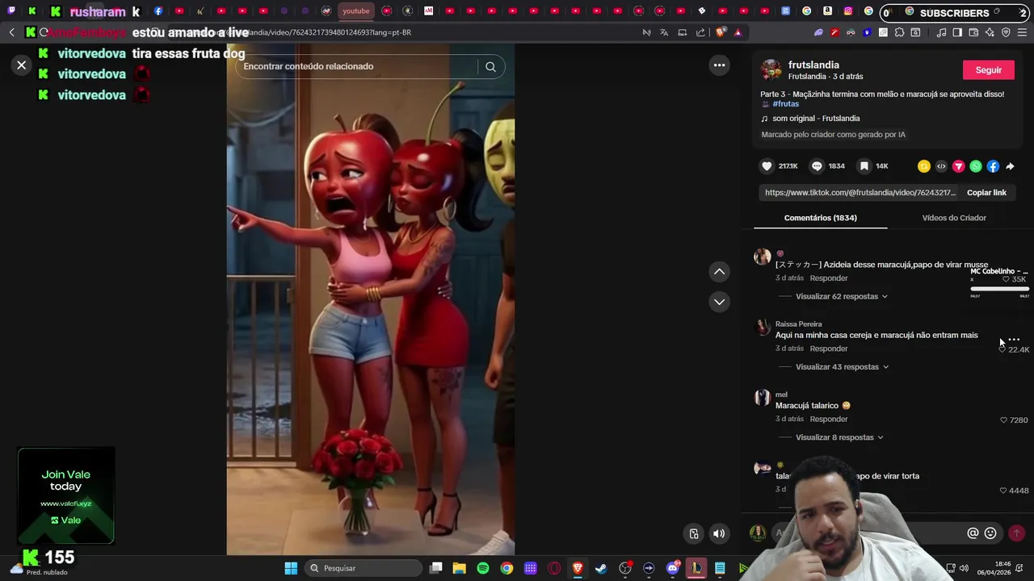Repost the video using the yellow icon
This screenshot has width=1034, height=581.
click(923, 166)
